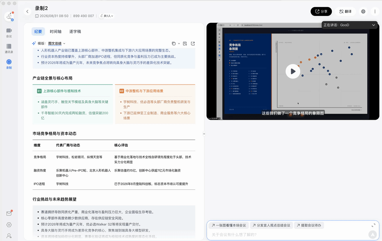The height and width of the screenshot is (241, 382).
Task: Click the 上游核心部件与感知技术 card title
Action: point(62,91)
